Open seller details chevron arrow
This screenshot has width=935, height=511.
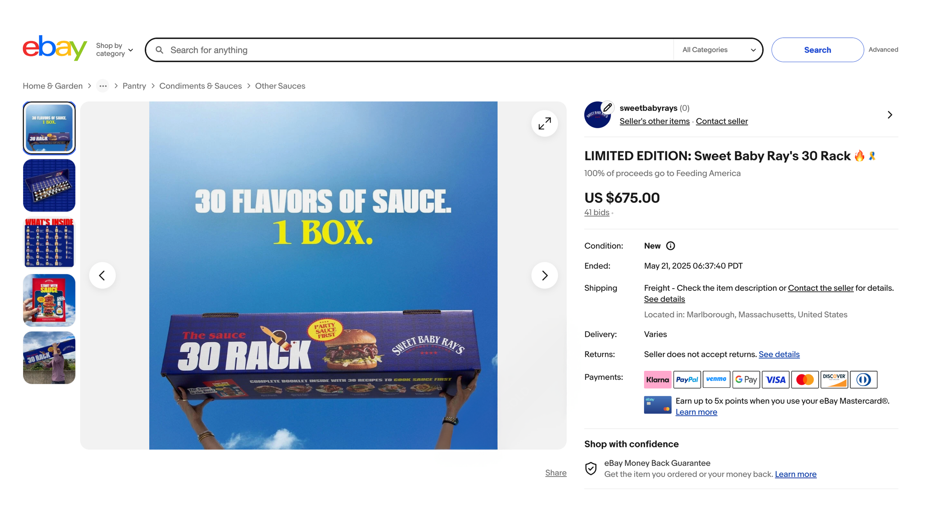890,115
